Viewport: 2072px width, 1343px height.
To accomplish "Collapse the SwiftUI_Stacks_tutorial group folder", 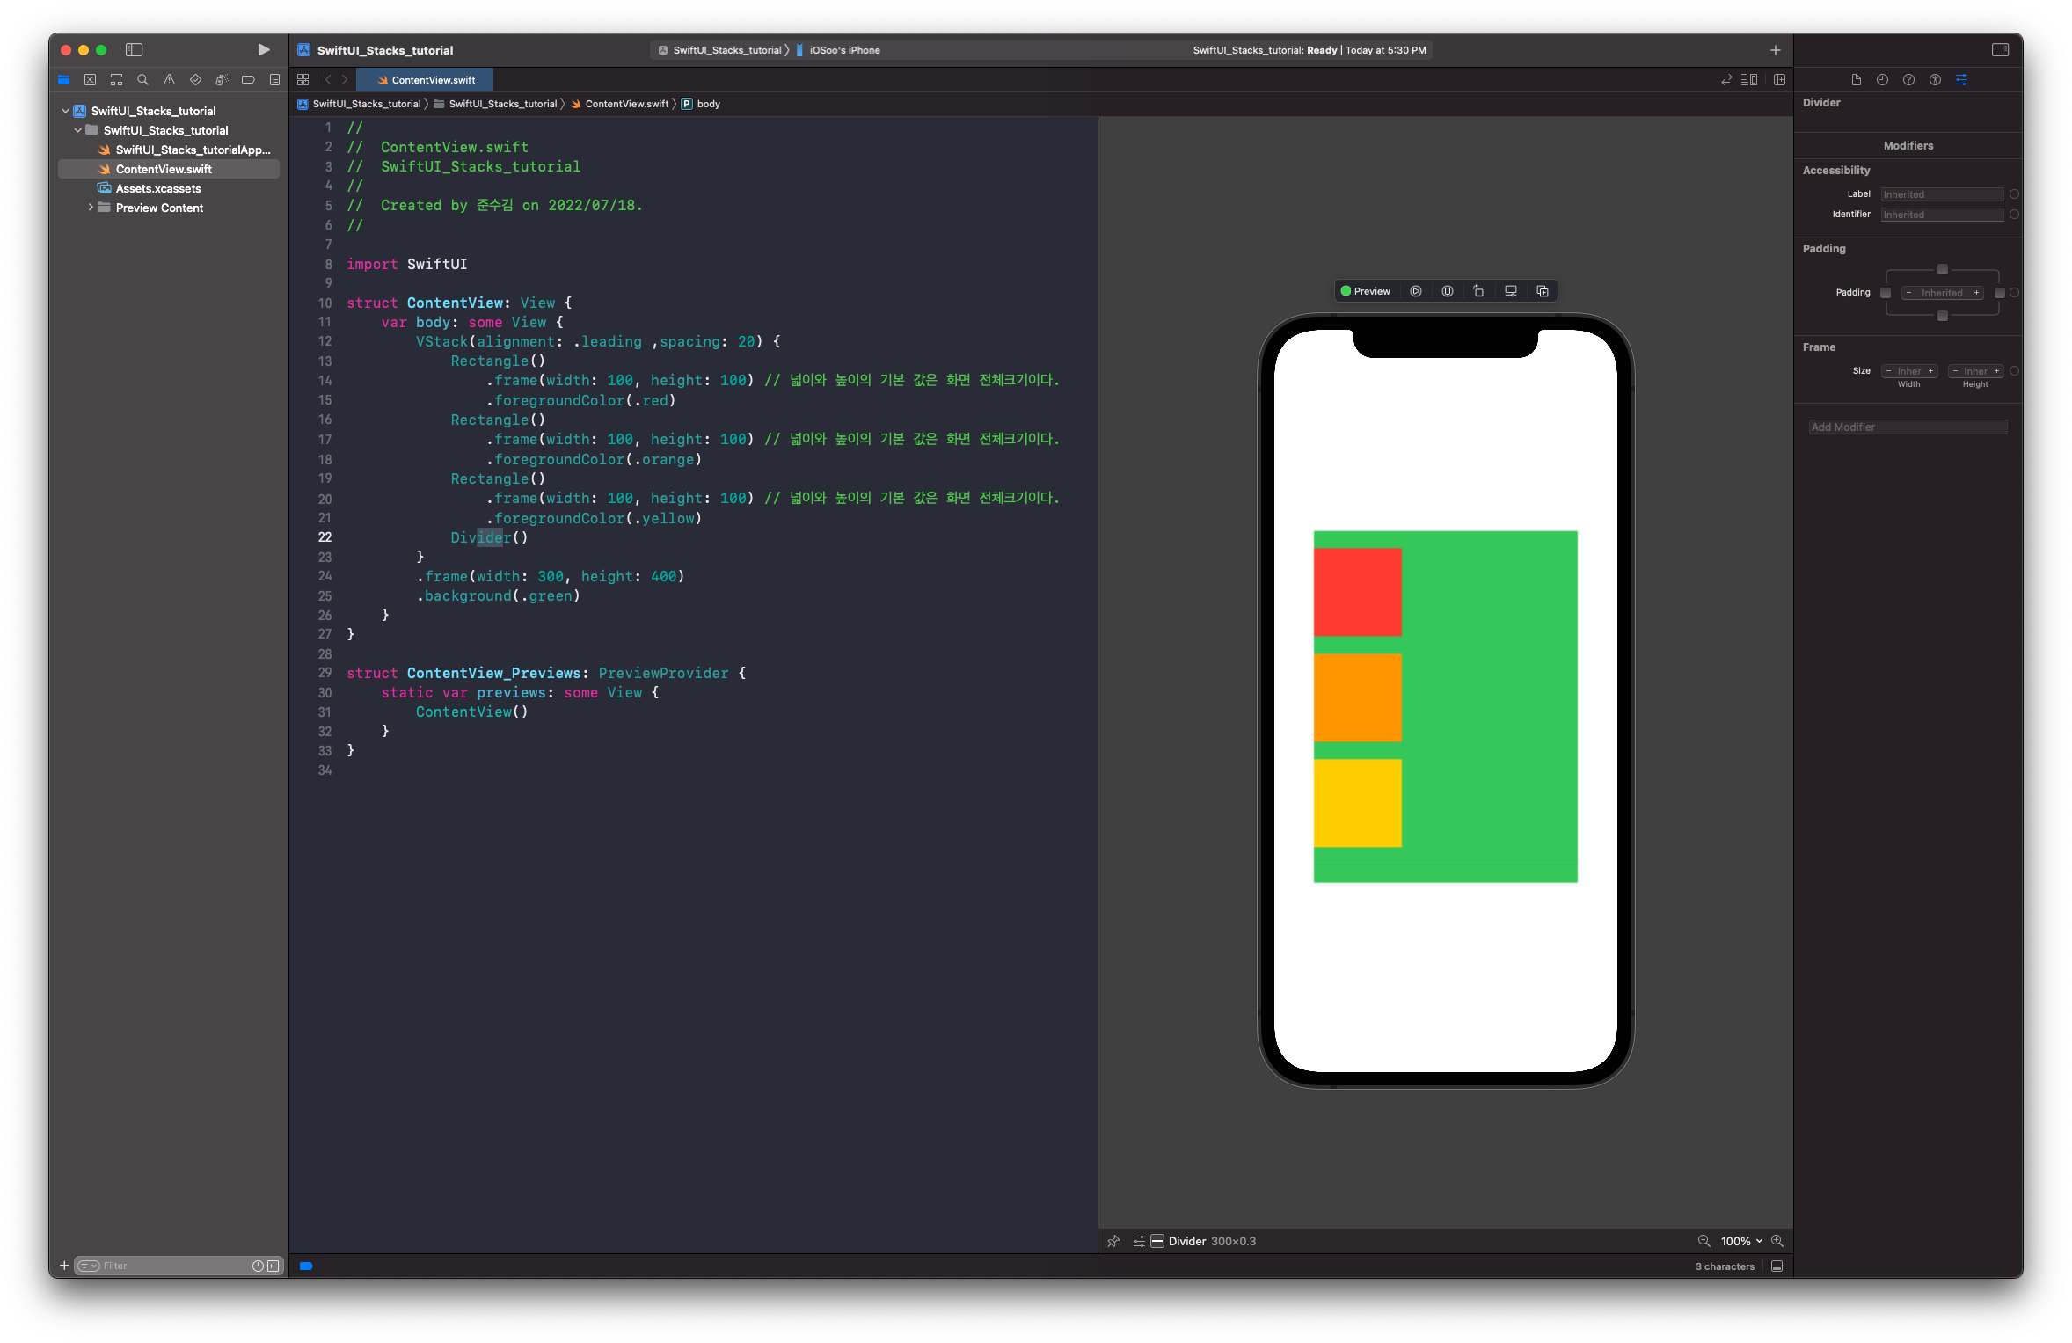I will coord(78,130).
